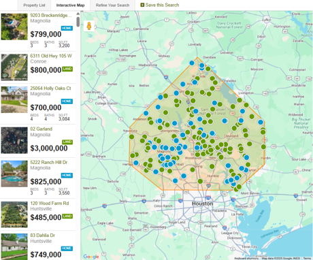The height and width of the screenshot is (260, 313).
Task: Open the 9203 Breckenridge listing link
Action: (x=51, y=15)
